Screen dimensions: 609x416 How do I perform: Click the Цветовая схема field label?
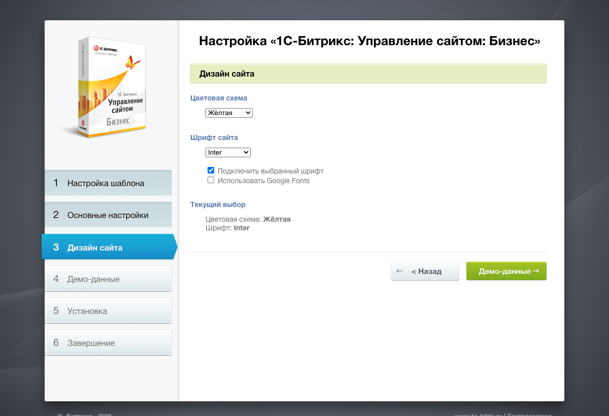point(219,98)
